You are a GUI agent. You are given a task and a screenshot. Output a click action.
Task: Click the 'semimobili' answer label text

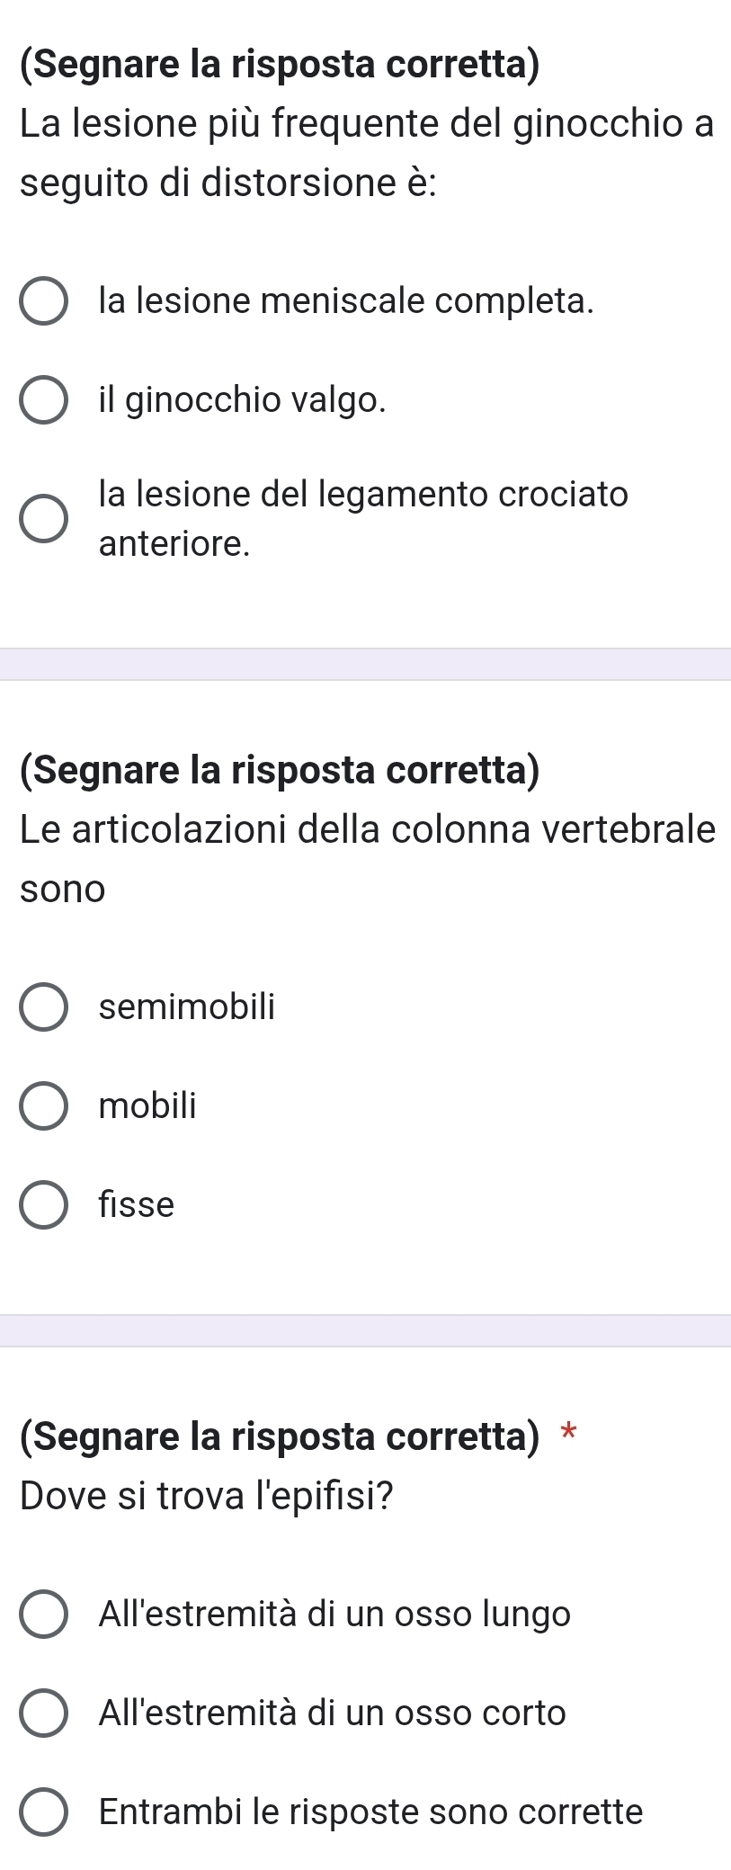tap(187, 1007)
